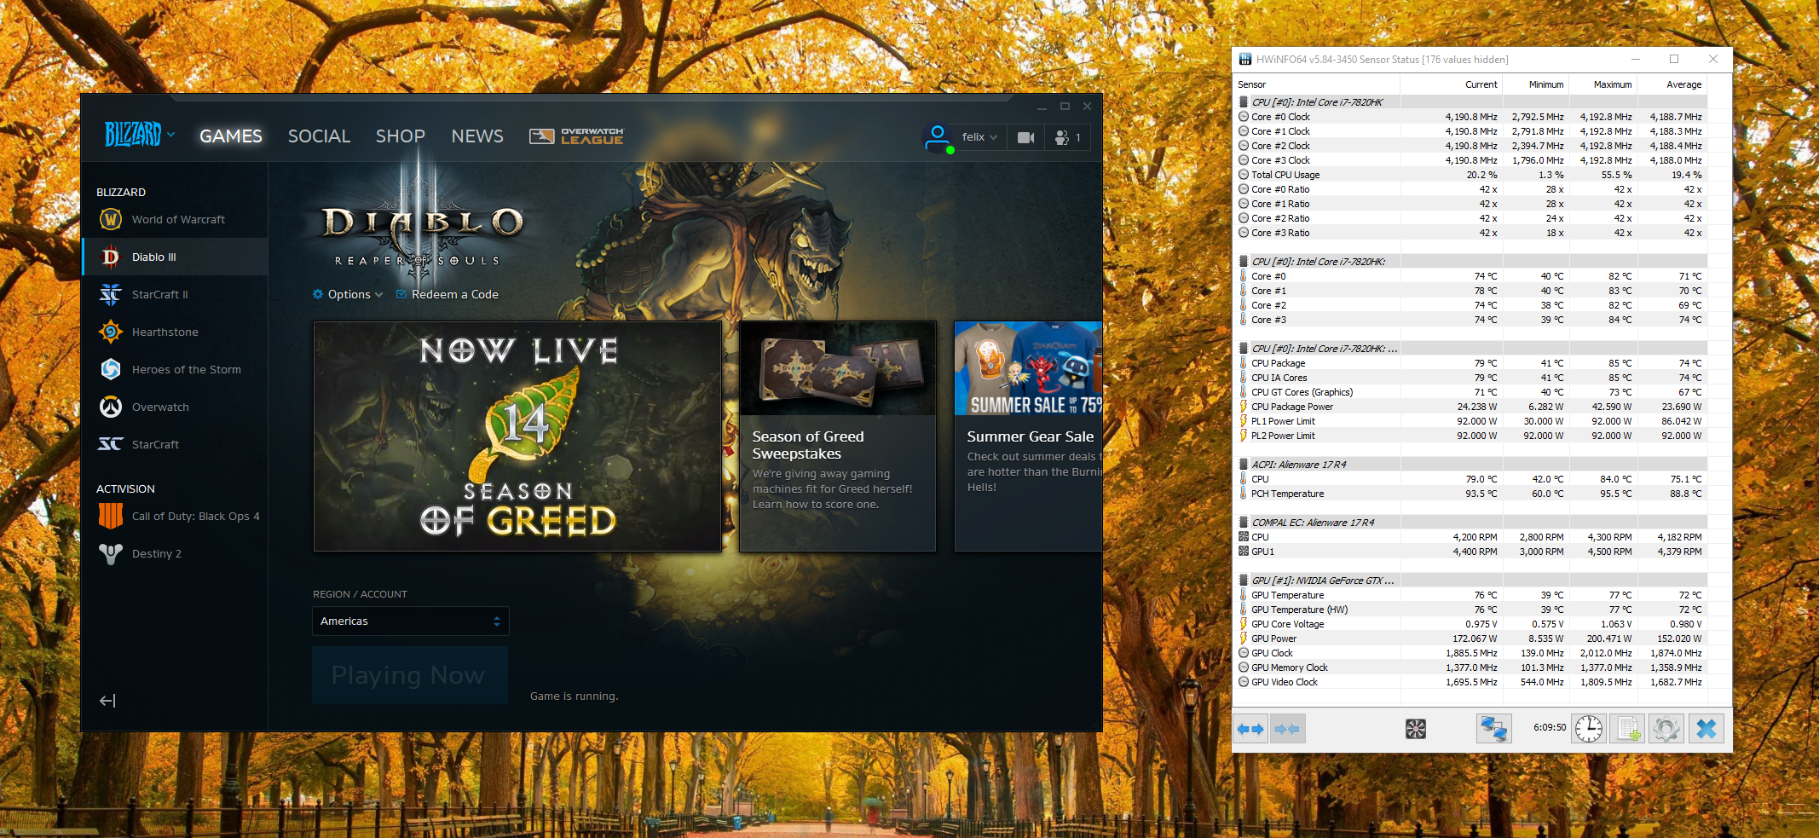Click the Redeem a Code checkbox icon
1819x838 pixels.
click(401, 294)
